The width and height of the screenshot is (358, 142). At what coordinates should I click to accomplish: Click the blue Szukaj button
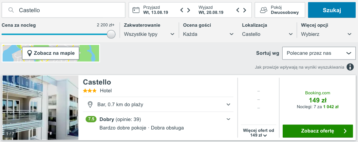click(332, 10)
